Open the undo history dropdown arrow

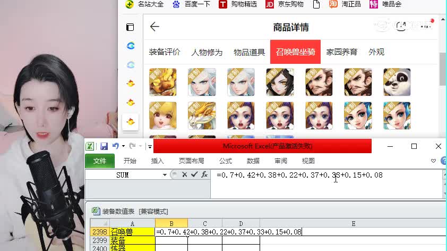tap(124, 146)
